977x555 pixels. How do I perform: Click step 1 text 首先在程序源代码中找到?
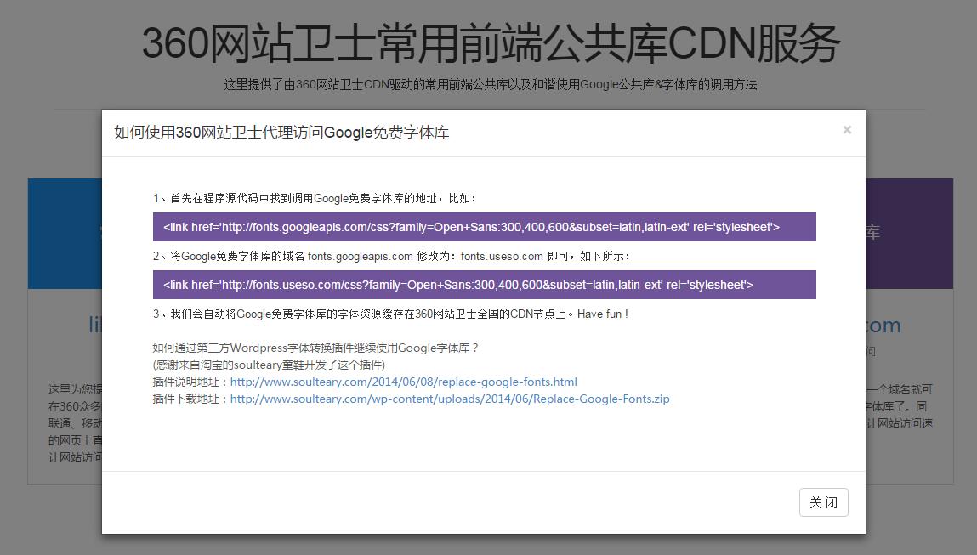[x=315, y=198]
